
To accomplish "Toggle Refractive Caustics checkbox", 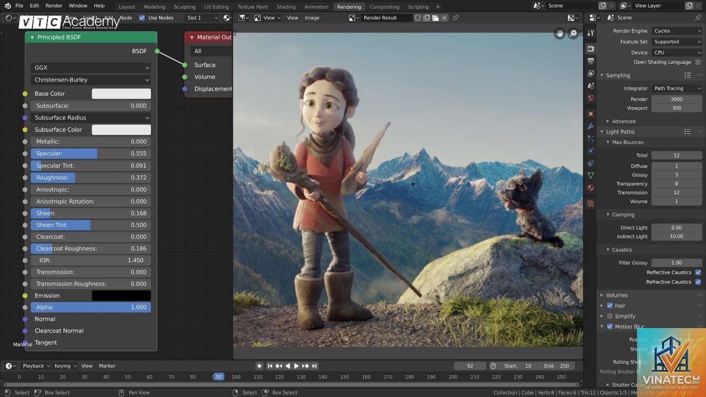I will pos(698,282).
